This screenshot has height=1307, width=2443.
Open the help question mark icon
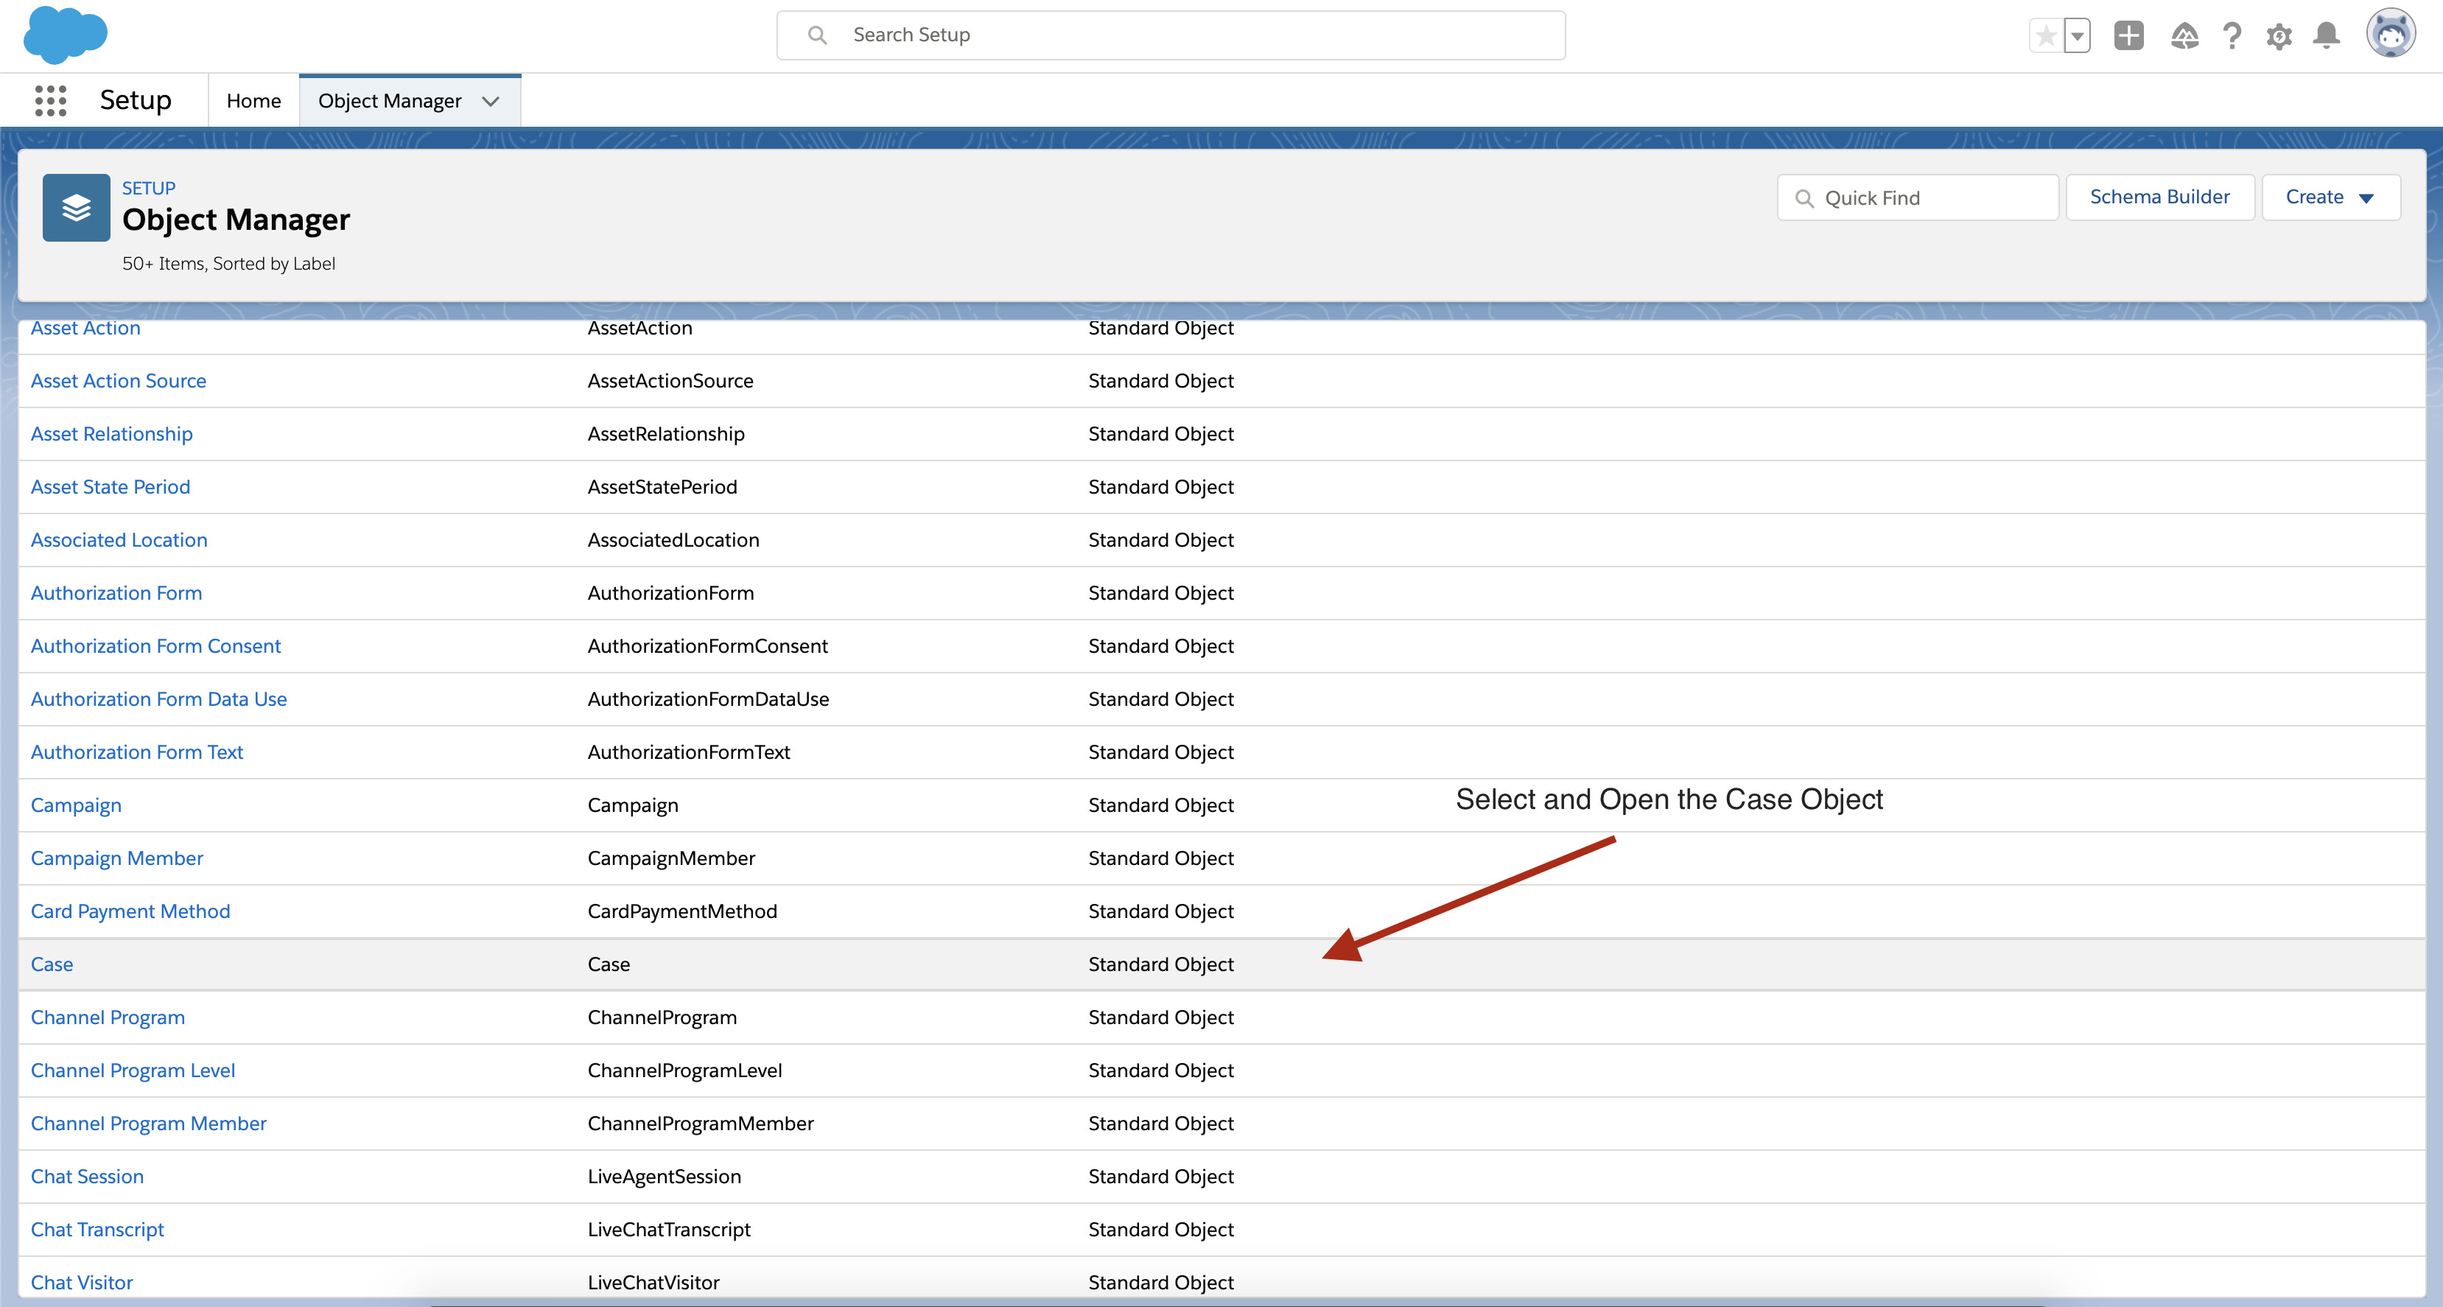tap(2232, 36)
